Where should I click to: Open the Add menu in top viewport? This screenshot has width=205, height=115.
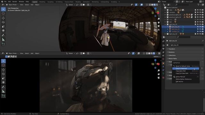[x=32, y=5]
